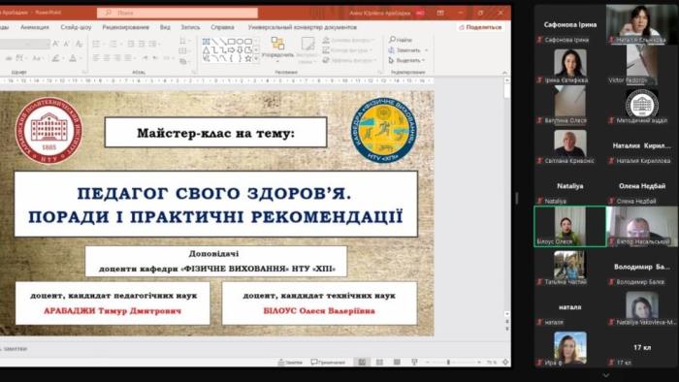This screenshot has width=679, height=382.
Task: Open ribbon display options in title bar
Action: click(440, 13)
